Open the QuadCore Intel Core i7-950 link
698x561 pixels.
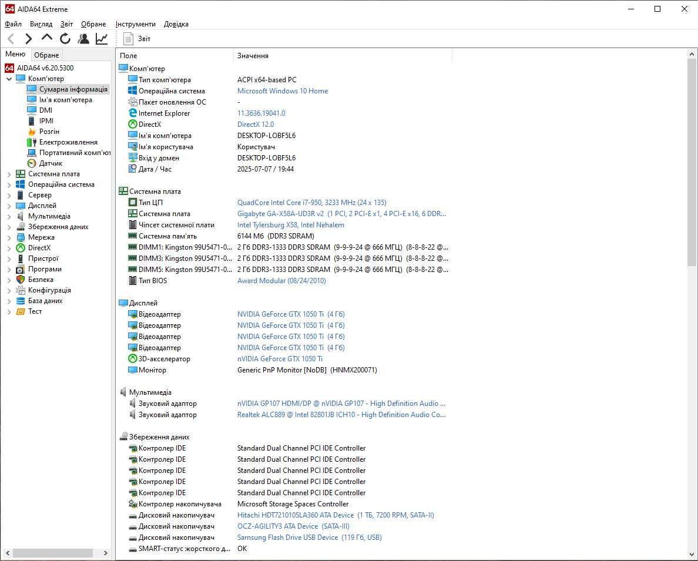(x=311, y=203)
